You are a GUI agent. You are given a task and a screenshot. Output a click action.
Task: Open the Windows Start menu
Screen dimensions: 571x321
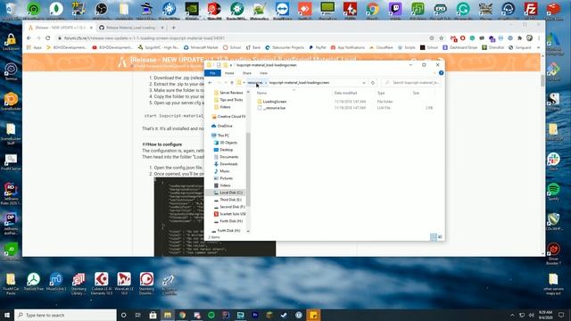click(x=7, y=315)
